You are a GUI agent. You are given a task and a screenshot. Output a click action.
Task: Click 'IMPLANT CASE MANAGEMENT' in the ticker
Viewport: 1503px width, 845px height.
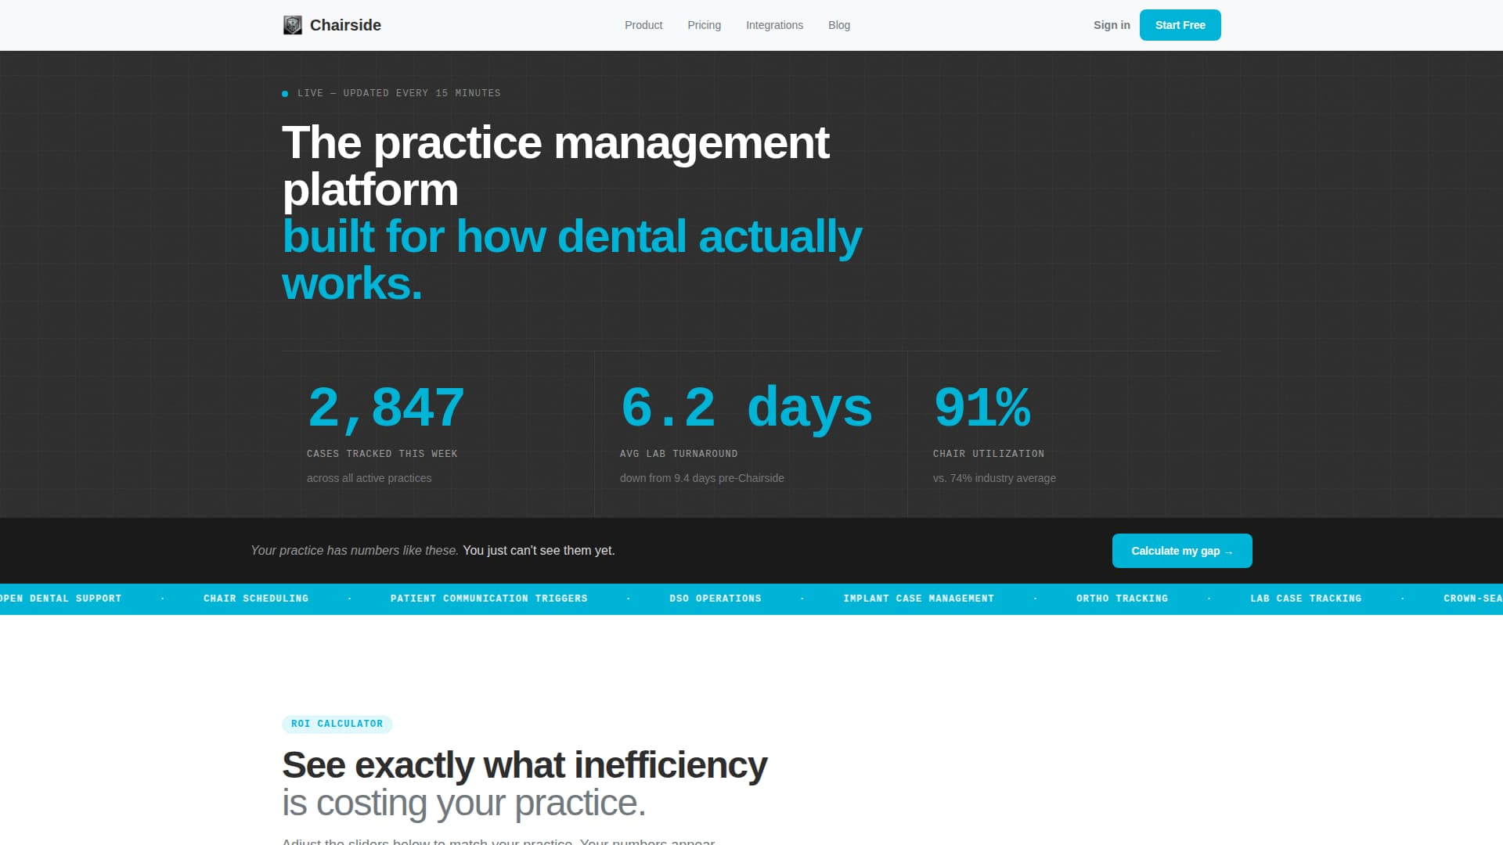point(918,599)
